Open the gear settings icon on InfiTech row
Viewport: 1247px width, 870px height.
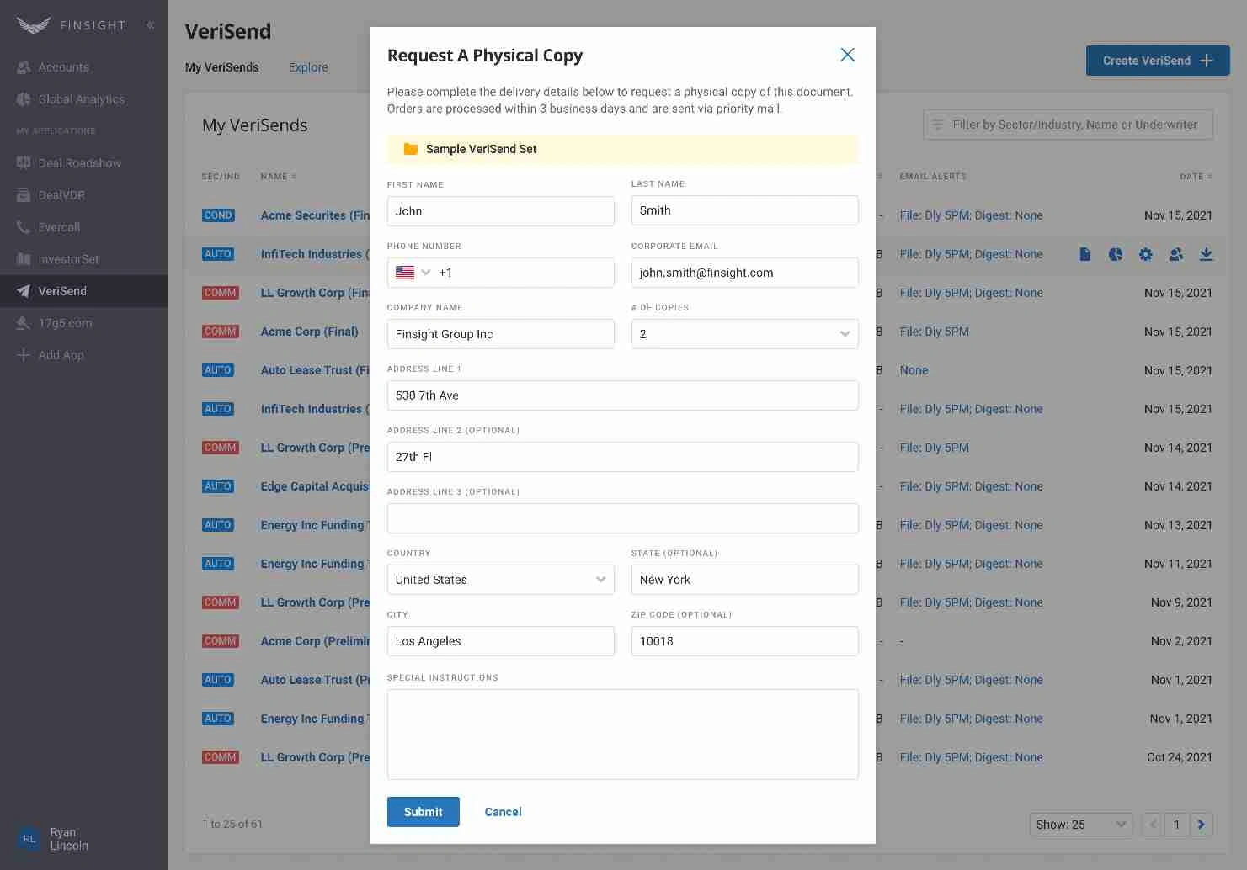(x=1145, y=254)
